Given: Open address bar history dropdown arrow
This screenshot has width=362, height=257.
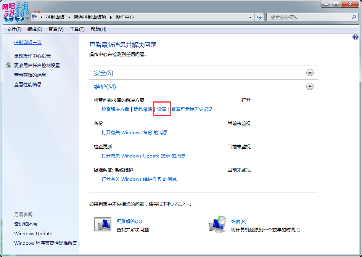Looking at the screenshot, I should (x=250, y=18).
